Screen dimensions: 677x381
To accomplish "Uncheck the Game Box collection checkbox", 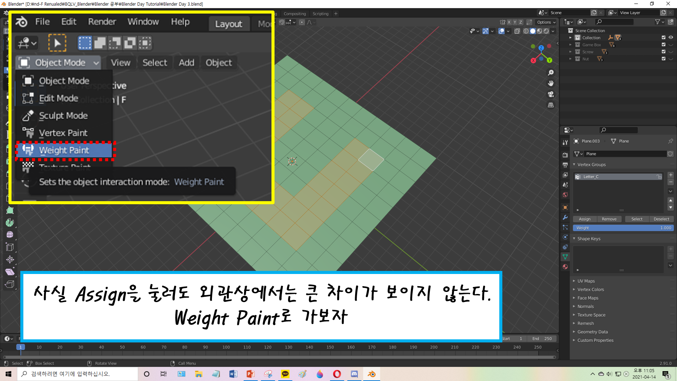I will [x=663, y=45].
